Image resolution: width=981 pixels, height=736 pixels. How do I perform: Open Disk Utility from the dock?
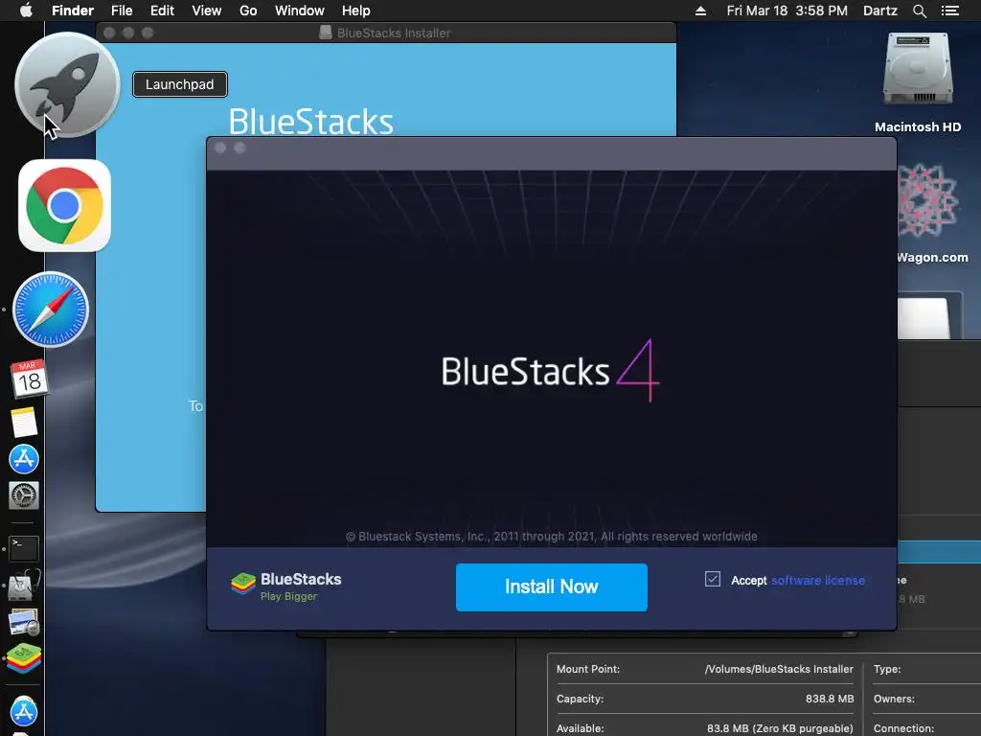point(24,586)
